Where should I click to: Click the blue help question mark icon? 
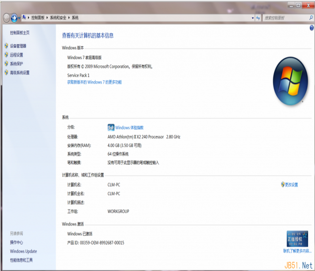coord(312,28)
